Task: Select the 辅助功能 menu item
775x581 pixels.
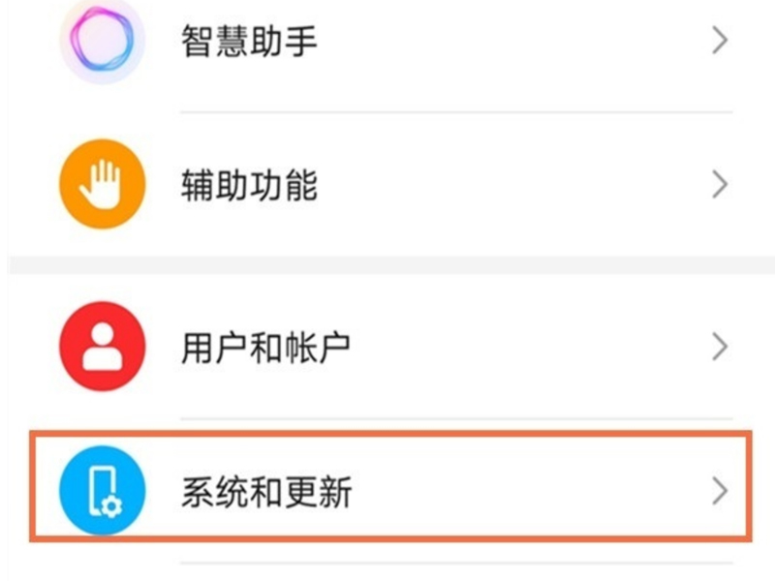Action: [x=387, y=184]
